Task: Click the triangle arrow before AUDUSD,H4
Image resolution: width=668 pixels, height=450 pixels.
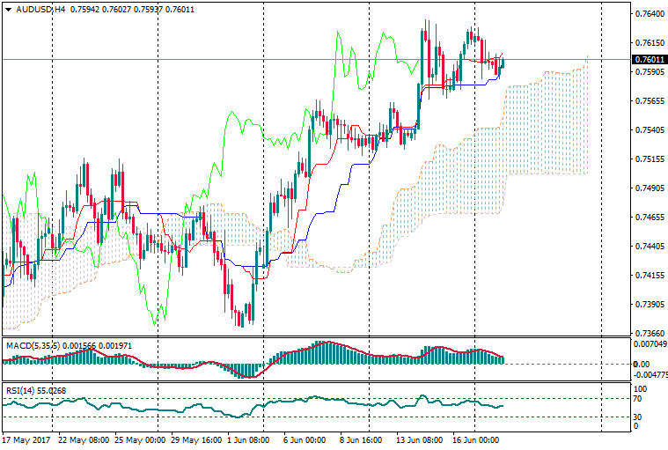Action: [x=7, y=9]
